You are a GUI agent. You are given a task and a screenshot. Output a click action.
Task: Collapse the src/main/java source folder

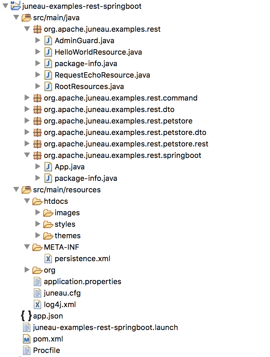16,18
